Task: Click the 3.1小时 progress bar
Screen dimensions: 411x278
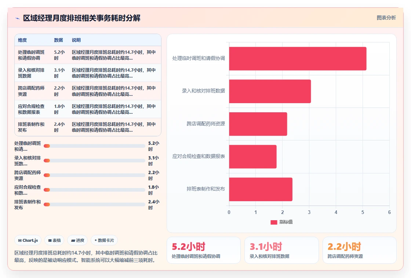Action: (94, 161)
